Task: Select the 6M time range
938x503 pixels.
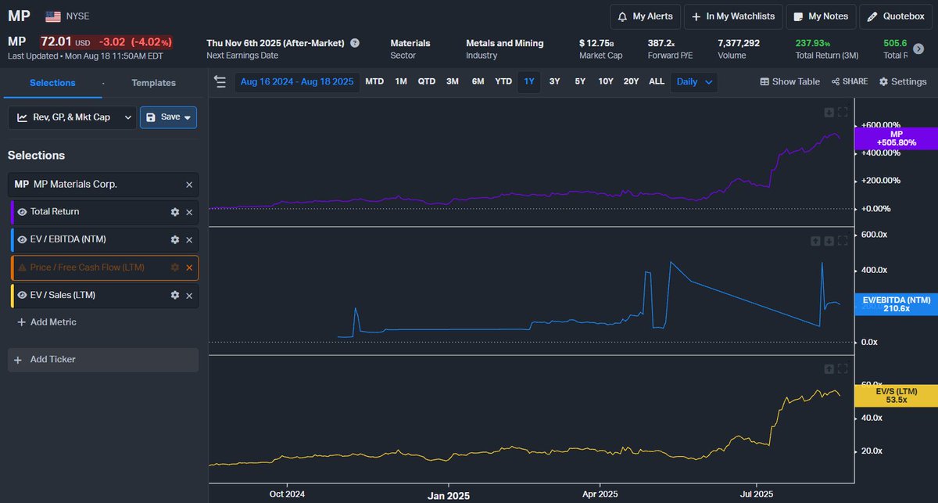Action: pos(478,81)
